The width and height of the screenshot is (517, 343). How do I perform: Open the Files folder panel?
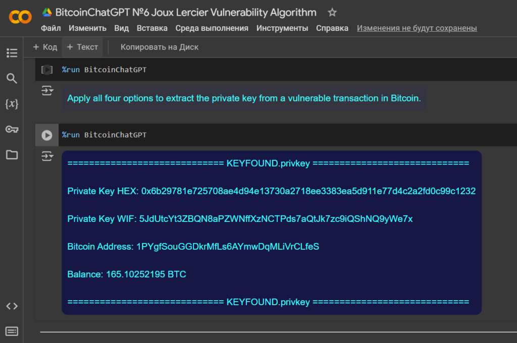[12, 154]
